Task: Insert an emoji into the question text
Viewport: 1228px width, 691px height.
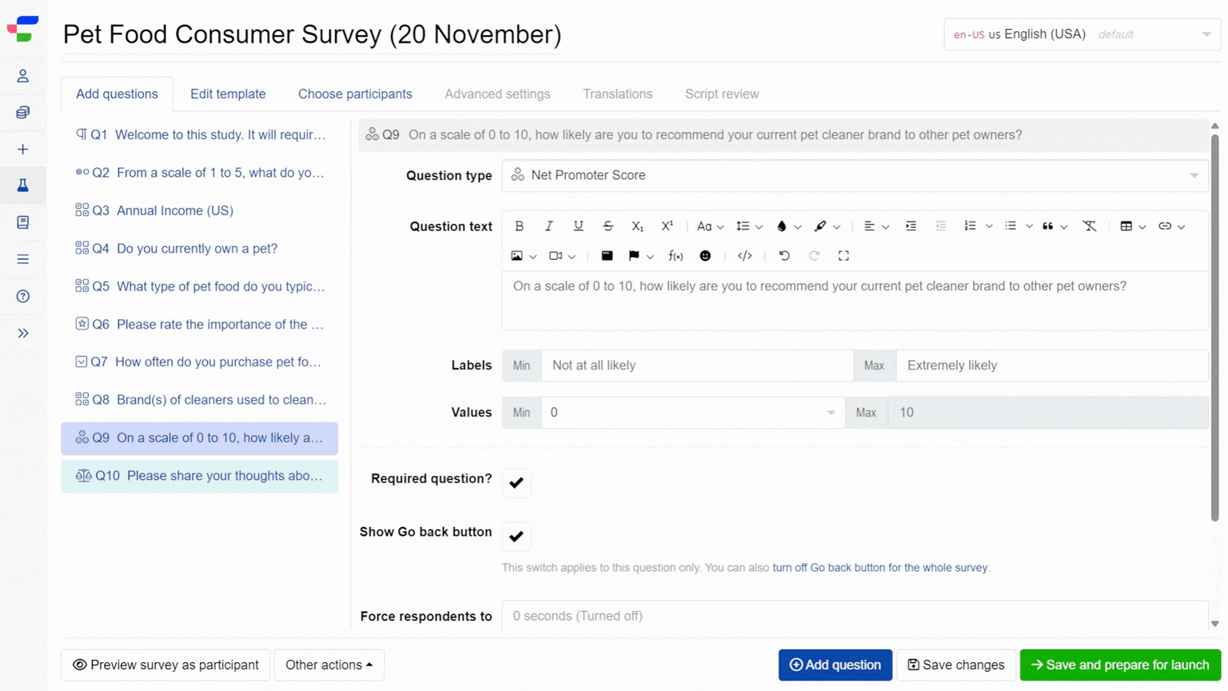Action: tap(704, 255)
